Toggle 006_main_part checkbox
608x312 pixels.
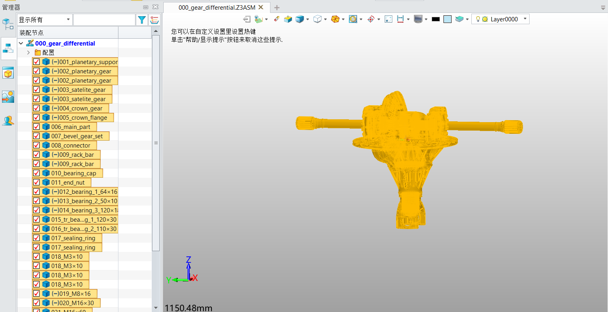[x=36, y=127]
